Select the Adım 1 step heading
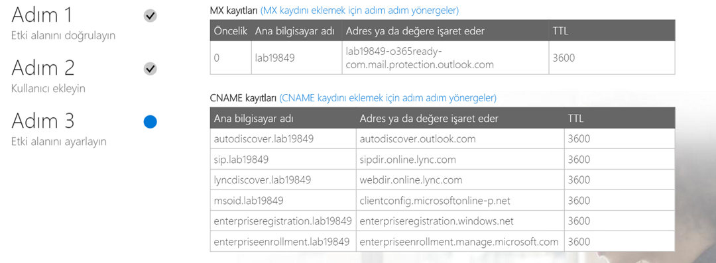The image size is (716, 263). 42,15
